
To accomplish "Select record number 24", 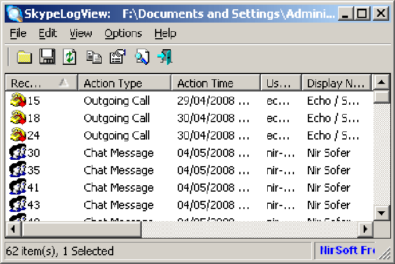I will pos(34,135).
